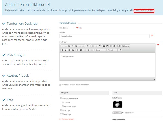
Task: Click the '(+) Tambah Kategori' link
Action: pyautogui.click(x=67, y=119)
